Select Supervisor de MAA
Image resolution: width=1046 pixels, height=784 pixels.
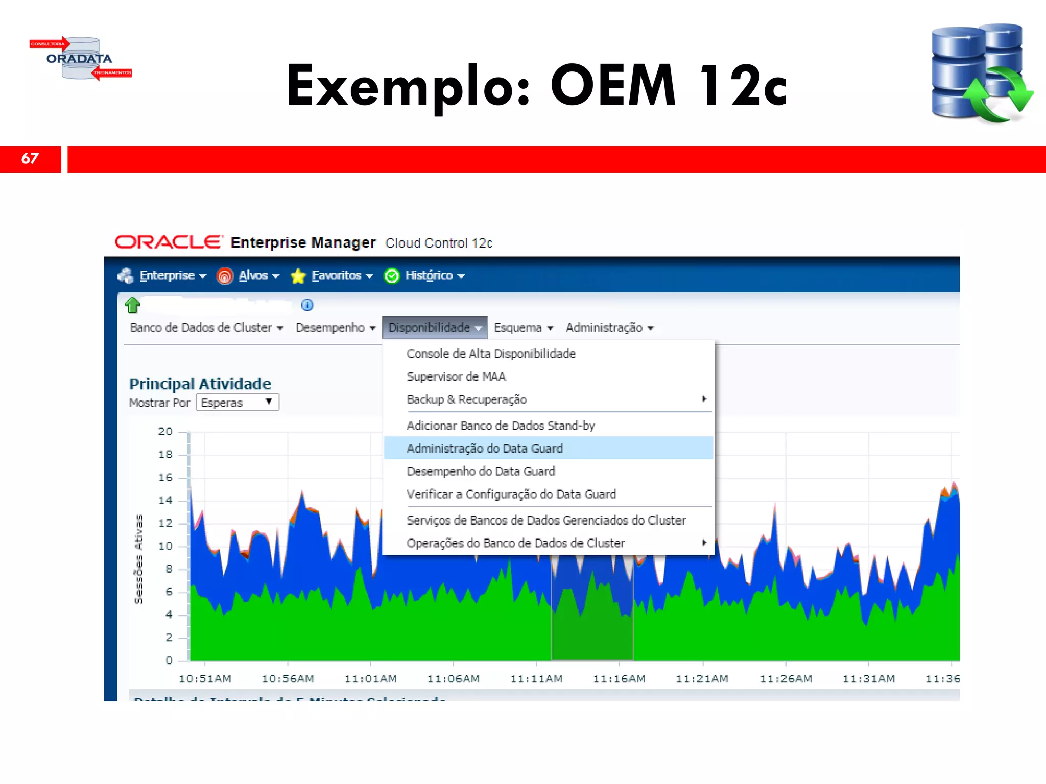[x=548, y=377]
